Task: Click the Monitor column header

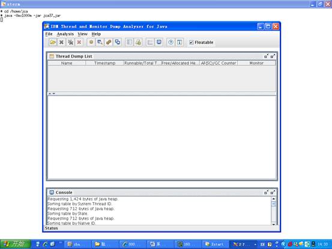Action: click(x=256, y=63)
